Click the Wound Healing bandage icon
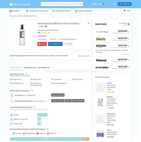The width and height of the screenshot is (141, 142). (x=12, y=101)
